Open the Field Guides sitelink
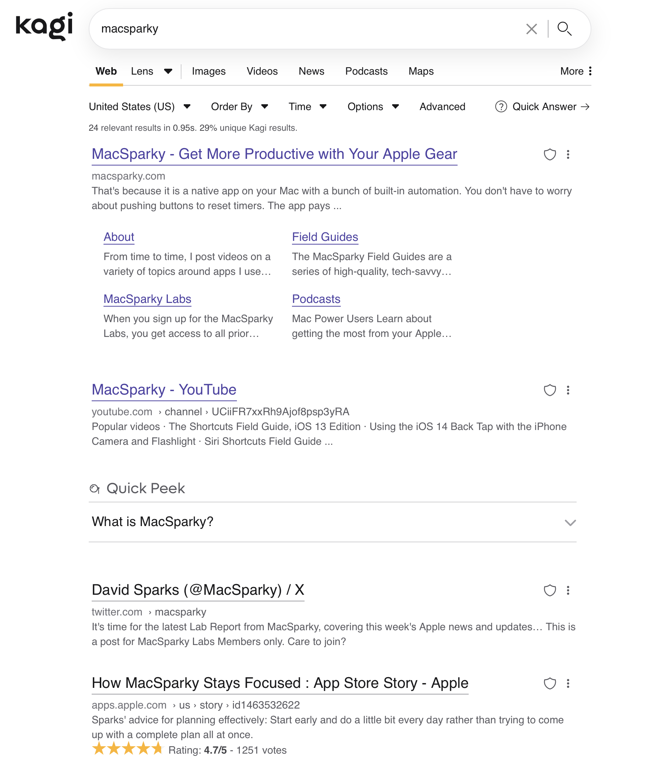This screenshot has height=778, width=652. point(325,237)
